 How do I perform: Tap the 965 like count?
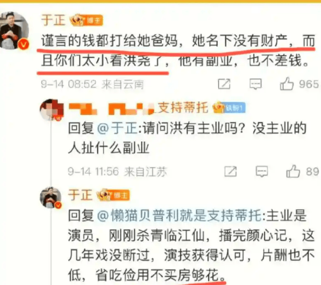click(x=309, y=84)
